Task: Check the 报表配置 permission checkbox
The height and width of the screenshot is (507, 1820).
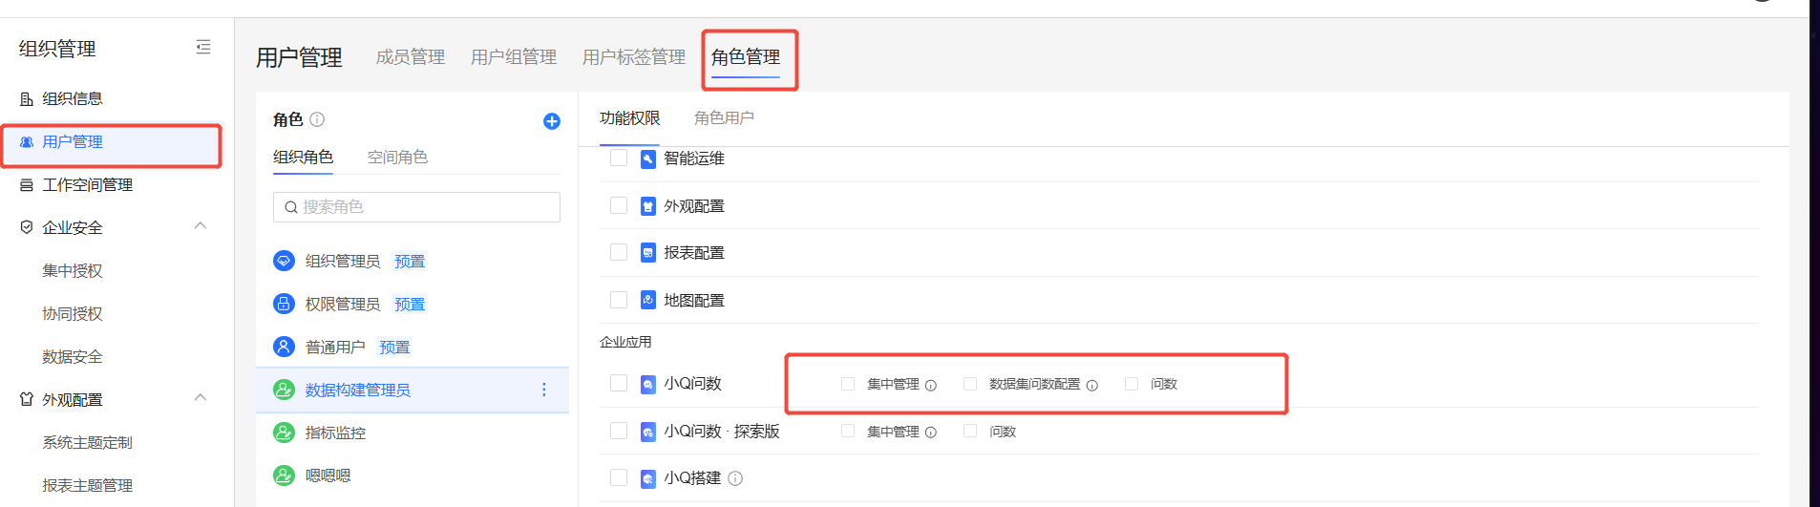Action: coord(619,252)
